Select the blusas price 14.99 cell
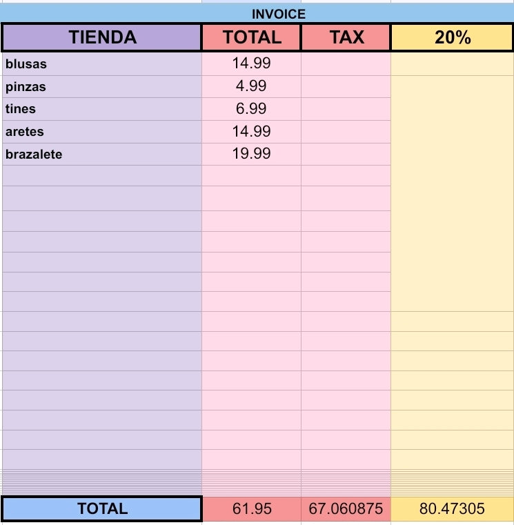This screenshot has height=525, width=514. point(251,63)
